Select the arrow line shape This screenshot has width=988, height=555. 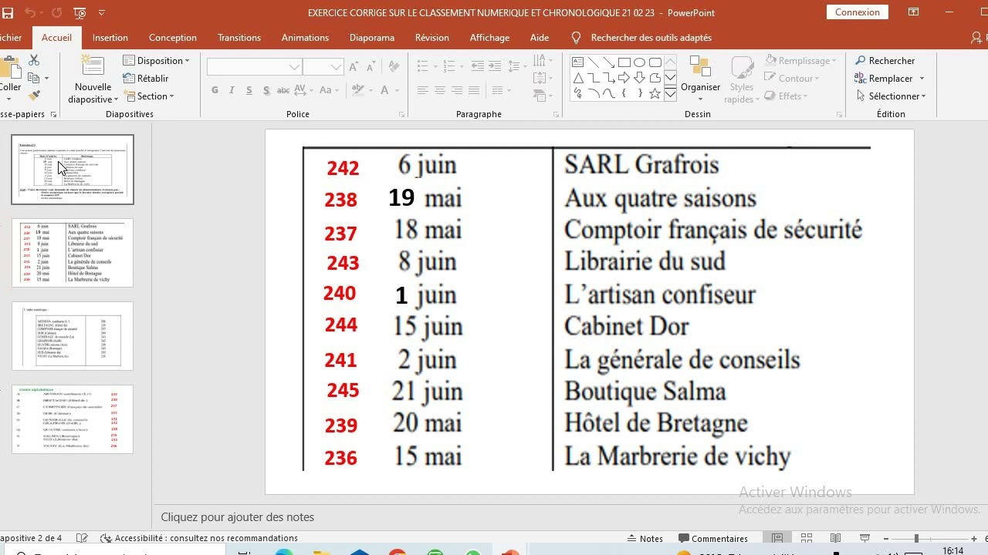[609, 62]
